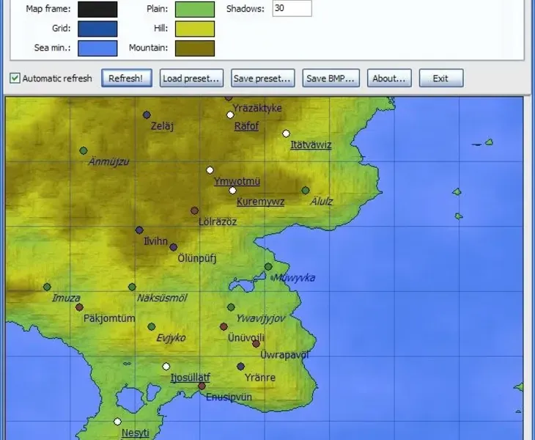535x440 pixels.
Task: Click the underlined Räfof label
Action: (x=246, y=126)
